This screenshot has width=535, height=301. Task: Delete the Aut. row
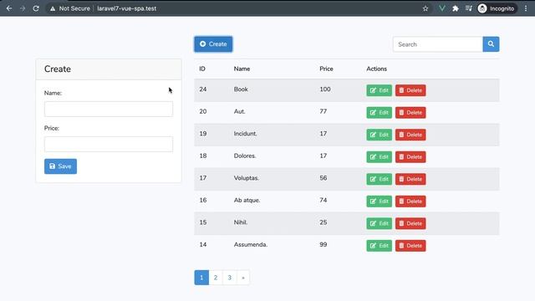coord(410,113)
